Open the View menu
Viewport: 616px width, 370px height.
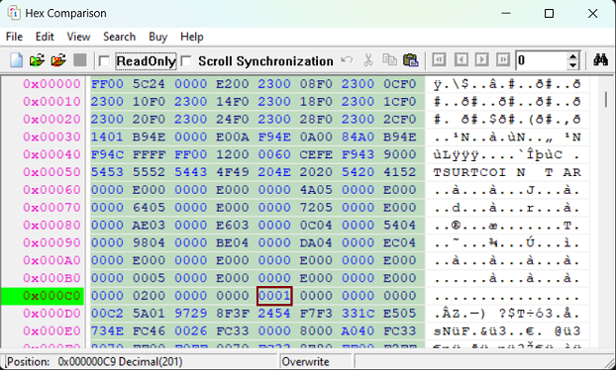78,37
